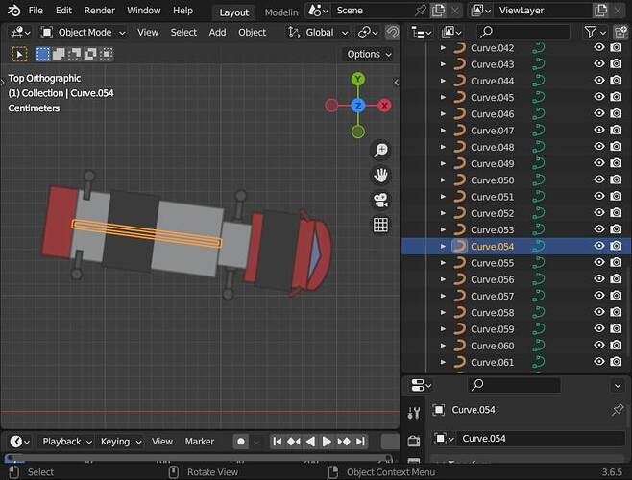Select Curve.047 in the outliner
The height and width of the screenshot is (480, 632).
pyautogui.click(x=492, y=131)
